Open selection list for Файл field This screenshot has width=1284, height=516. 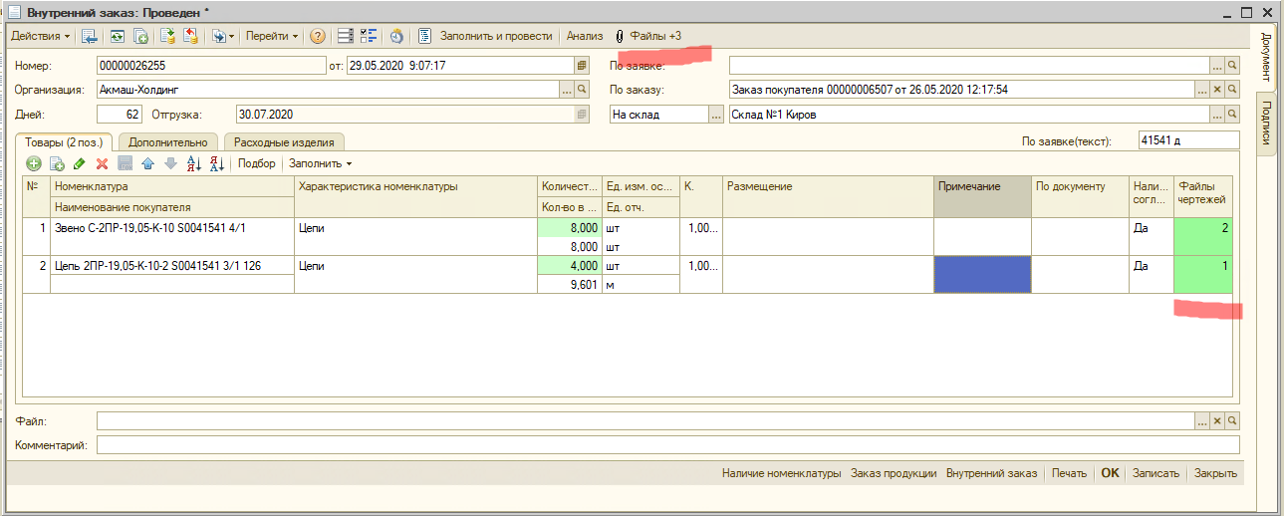[1201, 421]
